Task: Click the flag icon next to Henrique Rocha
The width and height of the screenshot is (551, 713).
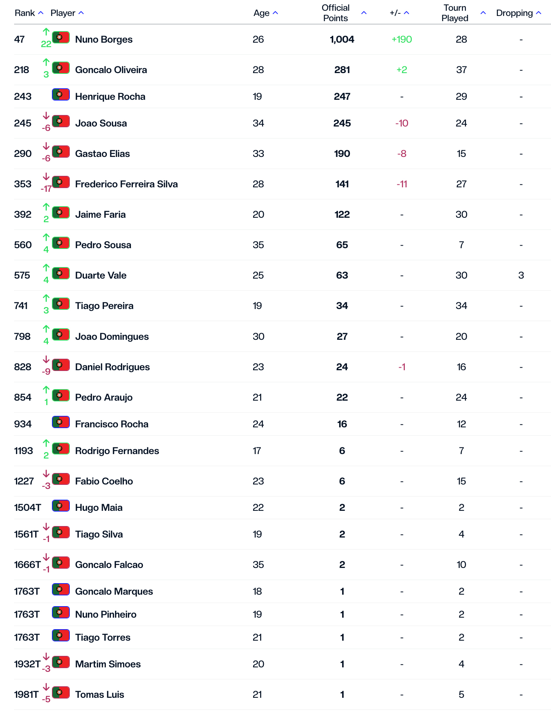Action: pos(61,95)
